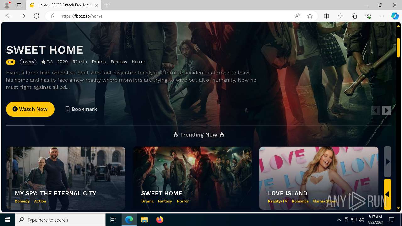Screen dimensions: 402x226
Task: Click the page vertical scrollbar thumb
Action: (x=398, y=48)
